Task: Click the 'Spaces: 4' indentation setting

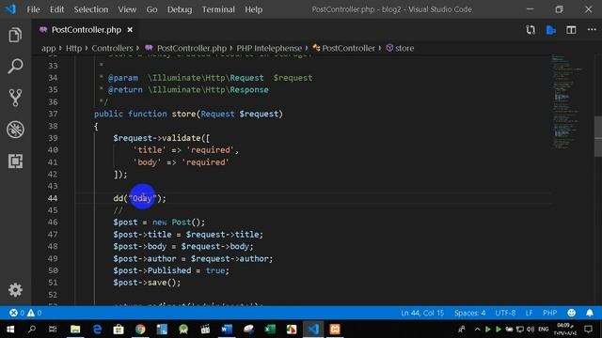Action: tap(469, 313)
